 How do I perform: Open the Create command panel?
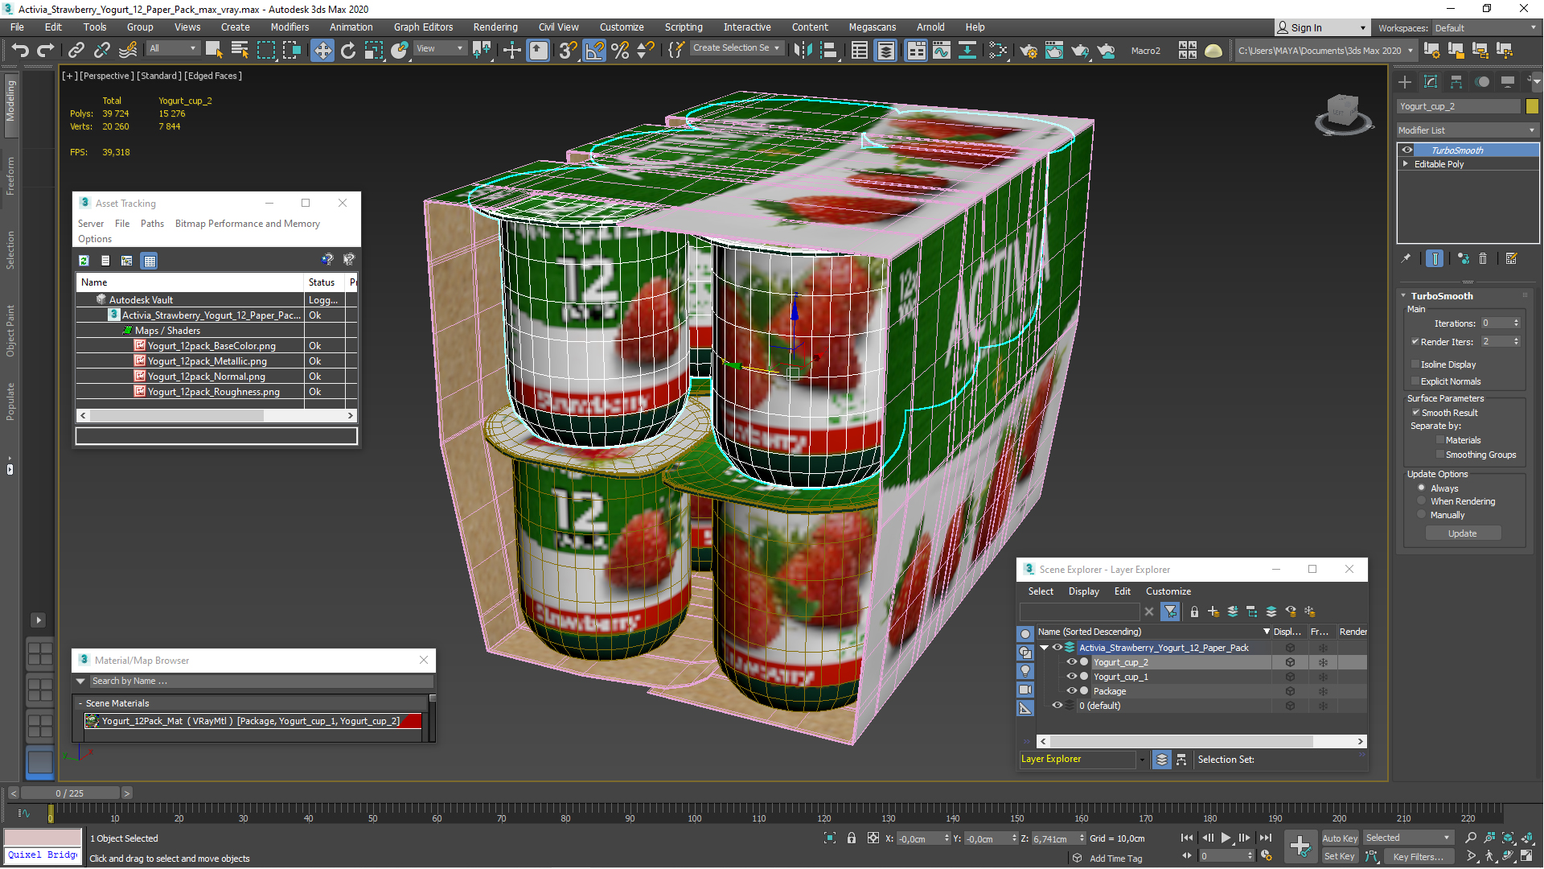tap(1405, 81)
